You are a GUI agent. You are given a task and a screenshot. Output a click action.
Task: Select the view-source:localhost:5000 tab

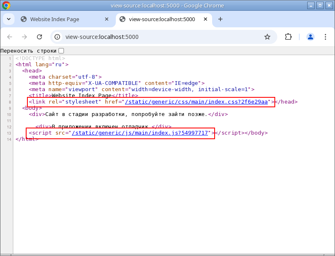point(164,19)
